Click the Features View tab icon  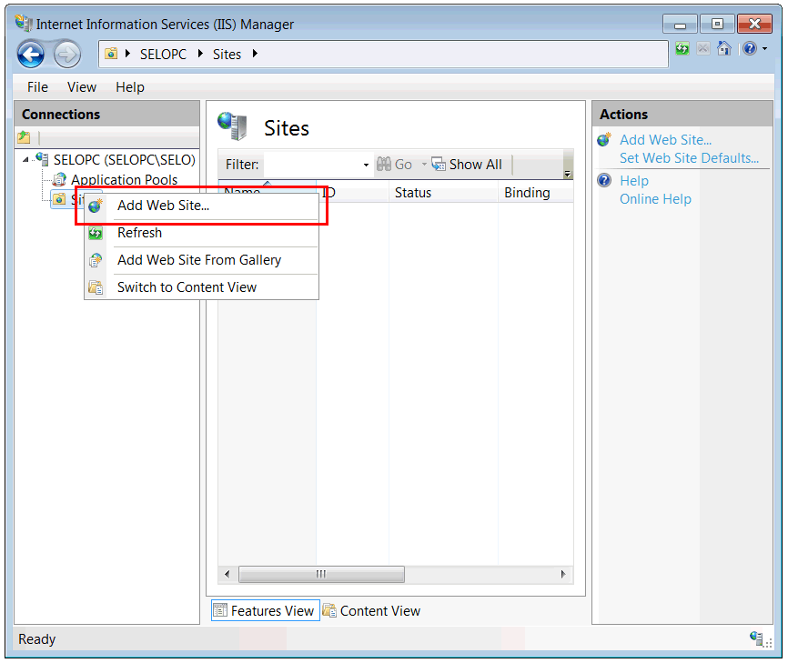pyautogui.click(x=220, y=610)
